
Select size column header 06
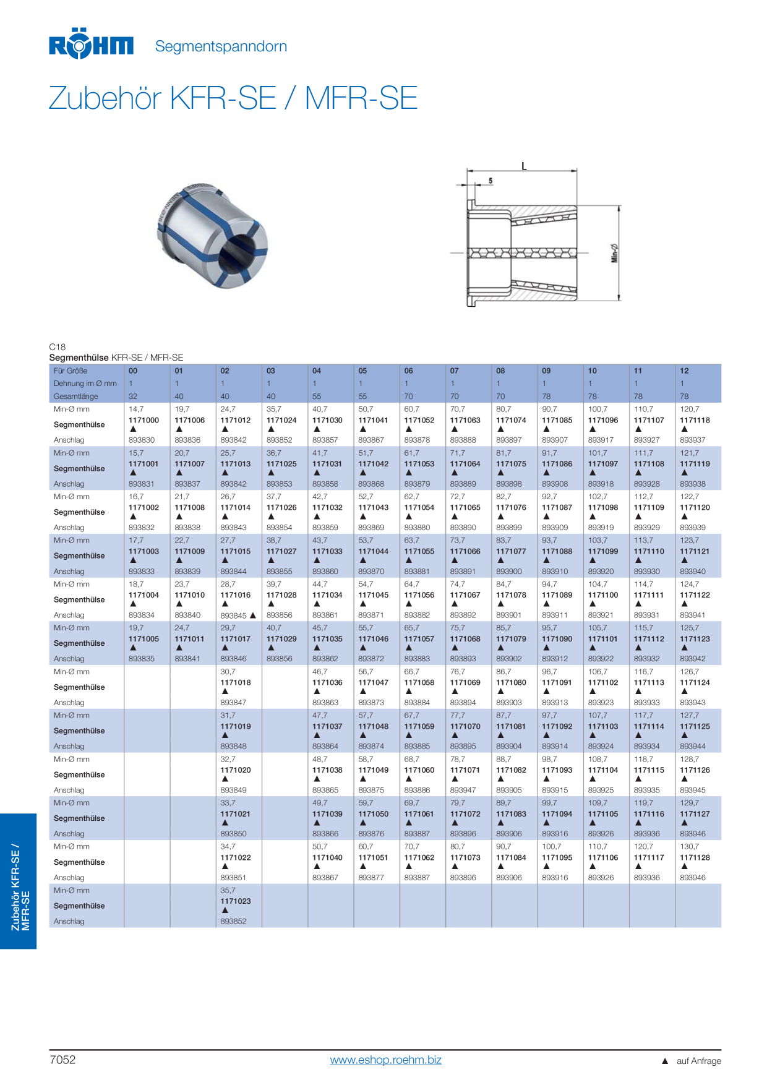(x=409, y=371)
